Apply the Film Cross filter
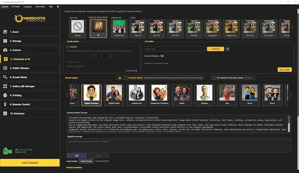This screenshot has width=299, height=173. pos(250,28)
